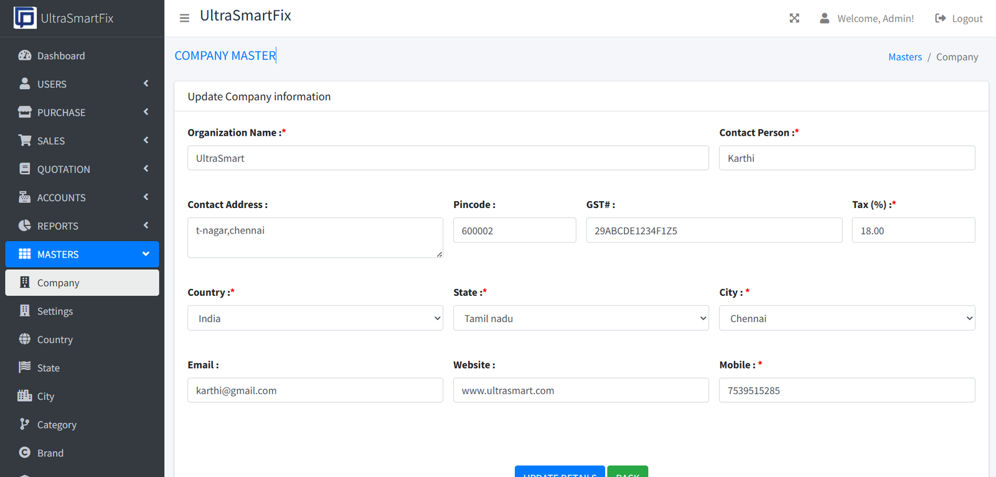The image size is (996, 477).
Task: Click the Welcome, Admin! link
Action: 876,19
